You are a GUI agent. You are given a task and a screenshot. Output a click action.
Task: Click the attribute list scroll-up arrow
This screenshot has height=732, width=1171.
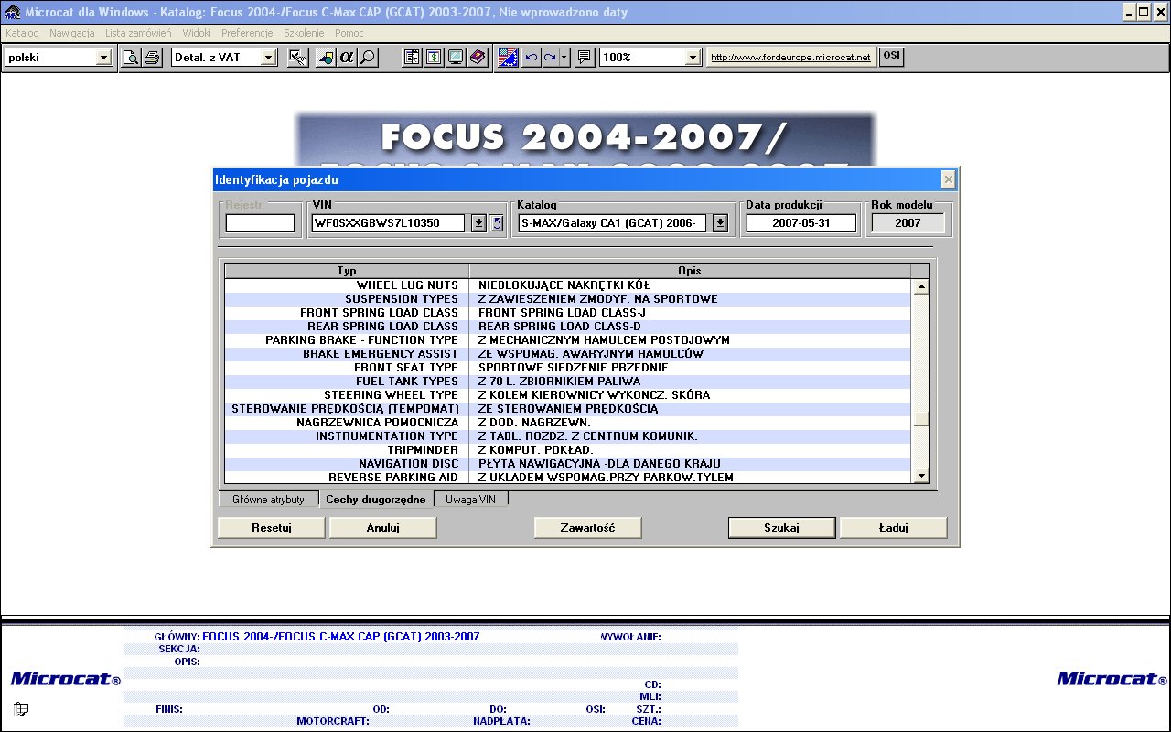pyautogui.click(x=921, y=286)
